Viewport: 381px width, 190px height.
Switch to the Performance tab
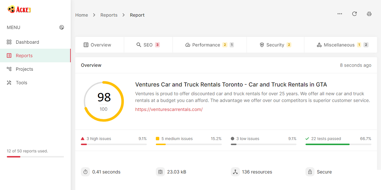coord(209,45)
